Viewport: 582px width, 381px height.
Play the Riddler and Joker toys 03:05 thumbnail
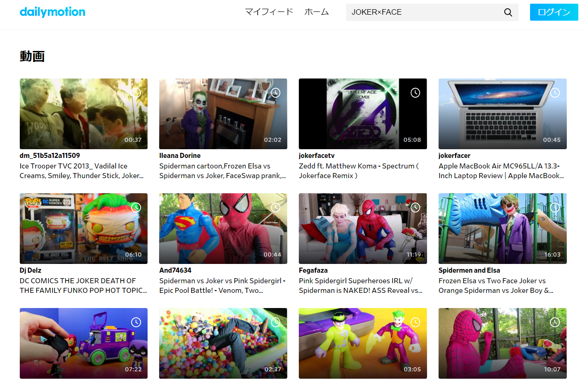363,343
